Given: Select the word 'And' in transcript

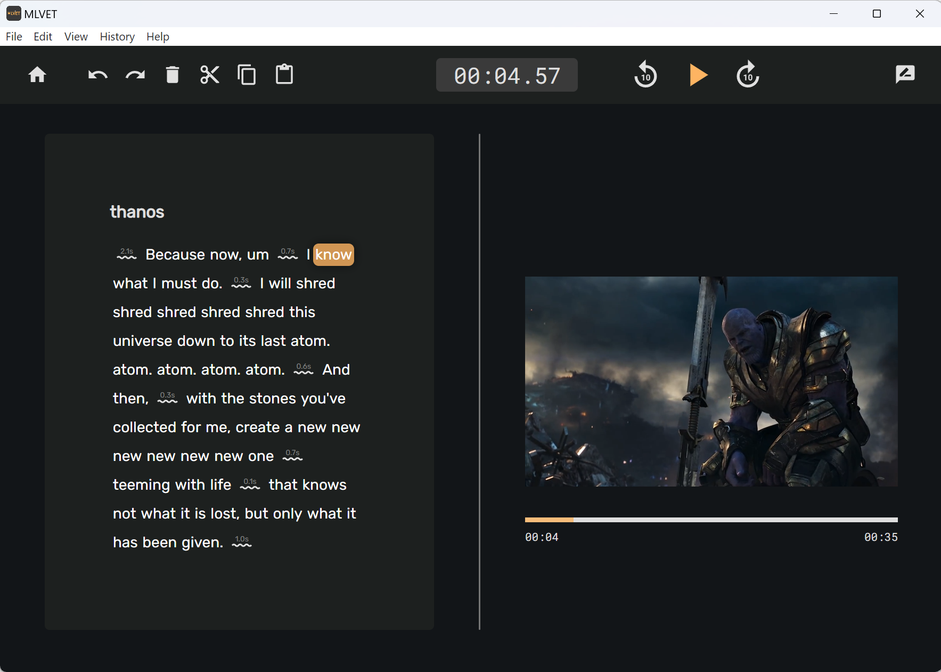Looking at the screenshot, I should 336,370.
